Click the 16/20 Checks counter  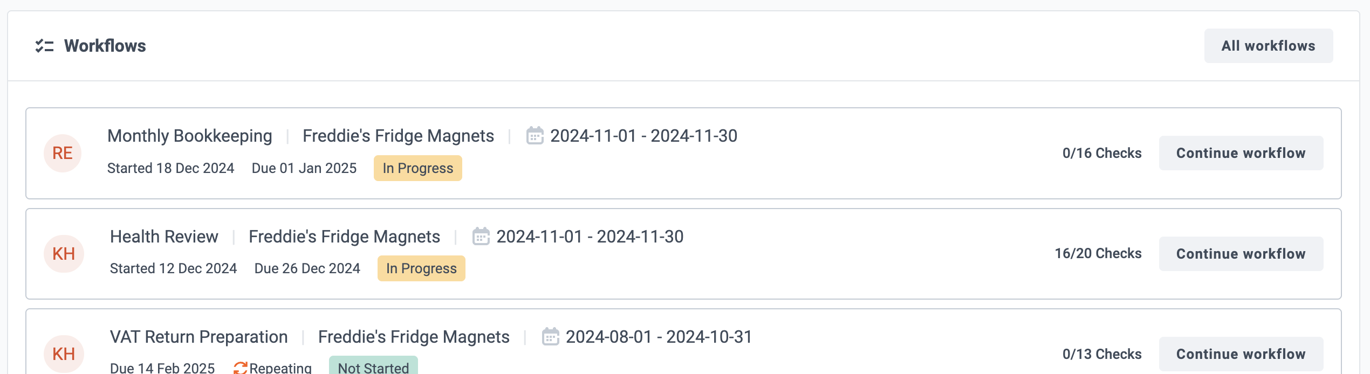(1098, 254)
